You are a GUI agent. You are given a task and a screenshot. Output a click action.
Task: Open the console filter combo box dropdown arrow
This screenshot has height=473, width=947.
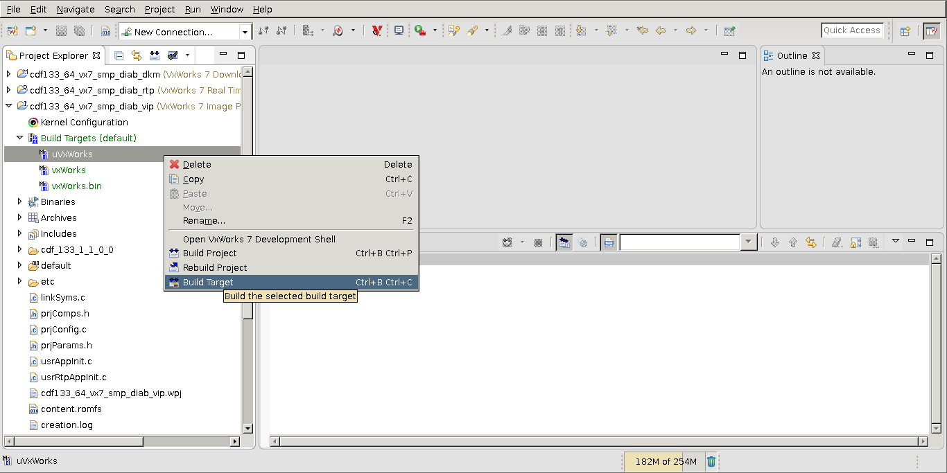pos(749,242)
